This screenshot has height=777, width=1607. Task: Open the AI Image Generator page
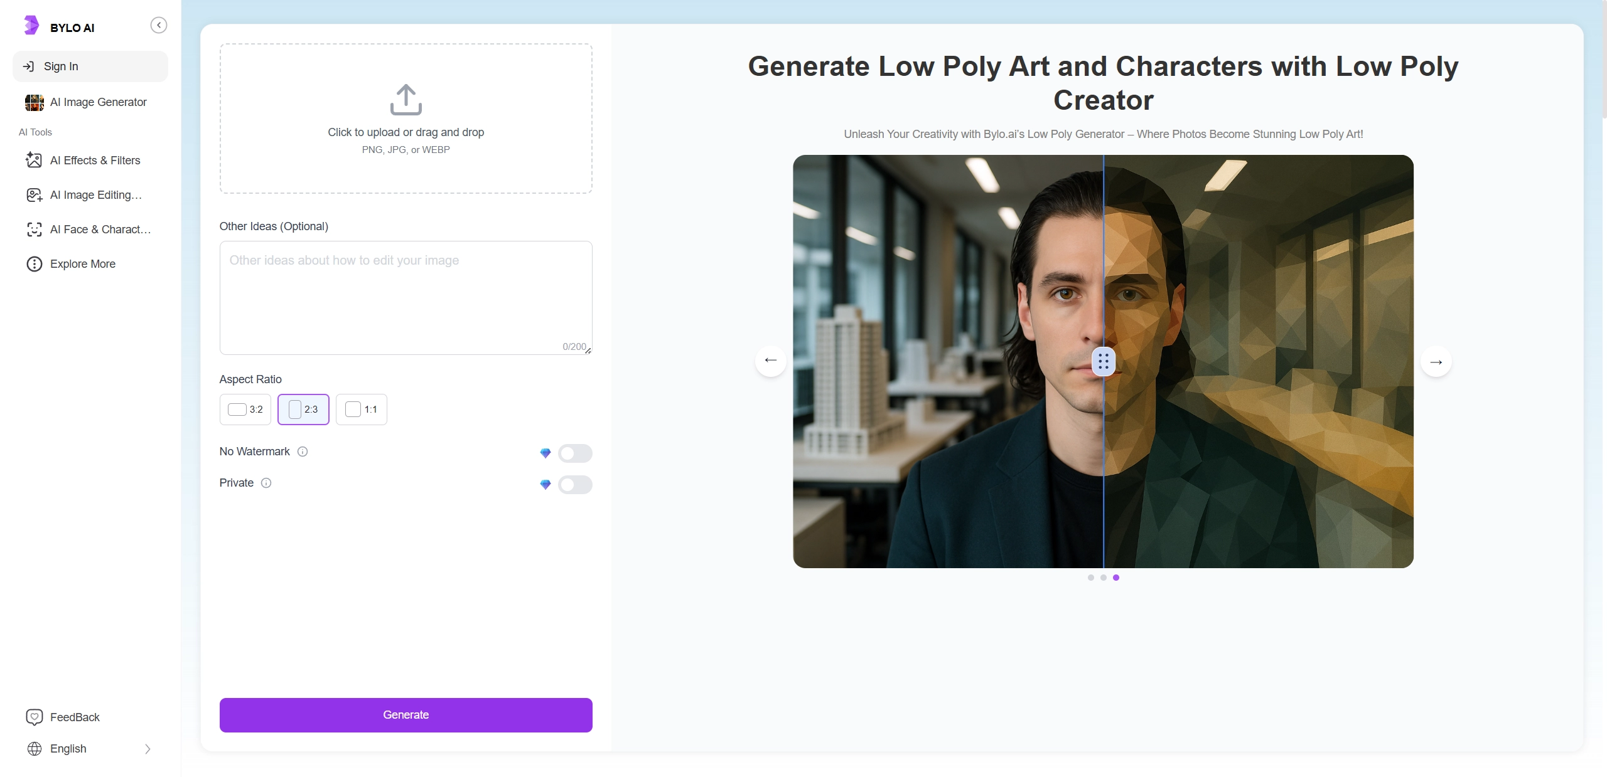[98, 102]
